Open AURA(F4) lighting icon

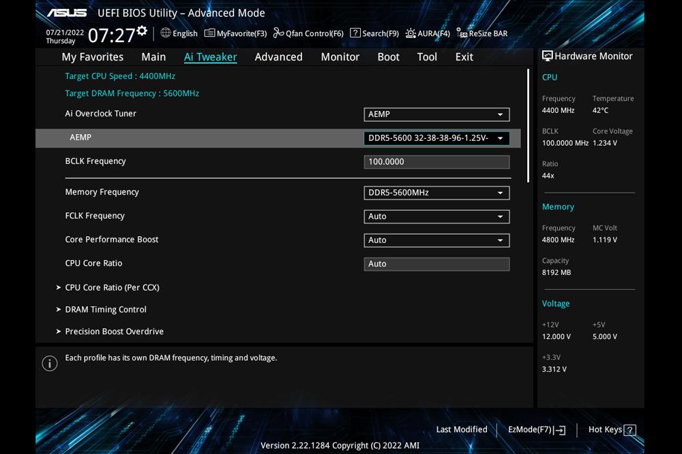pos(411,33)
